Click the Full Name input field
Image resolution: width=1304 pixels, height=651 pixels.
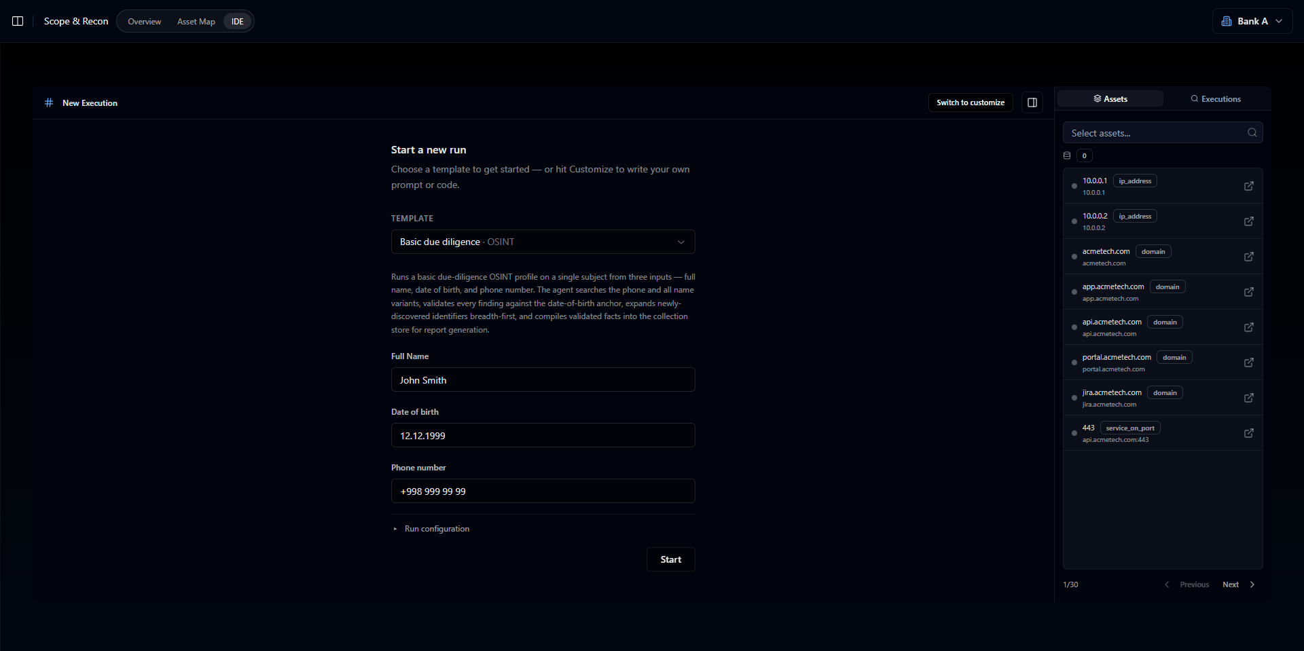pos(543,379)
